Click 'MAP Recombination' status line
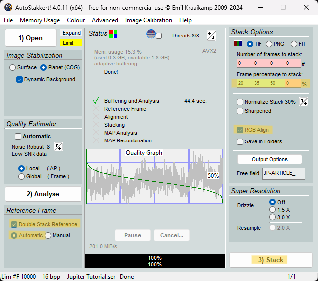 click(x=128, y=140)
